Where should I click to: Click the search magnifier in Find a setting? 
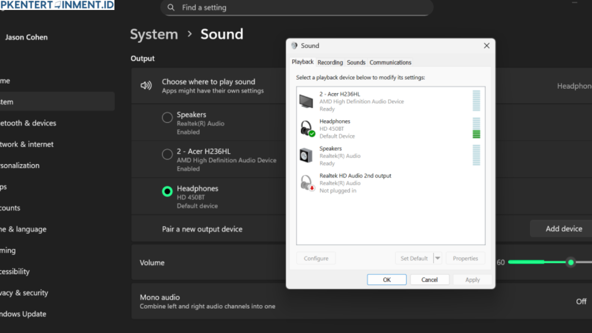(171, 7)
